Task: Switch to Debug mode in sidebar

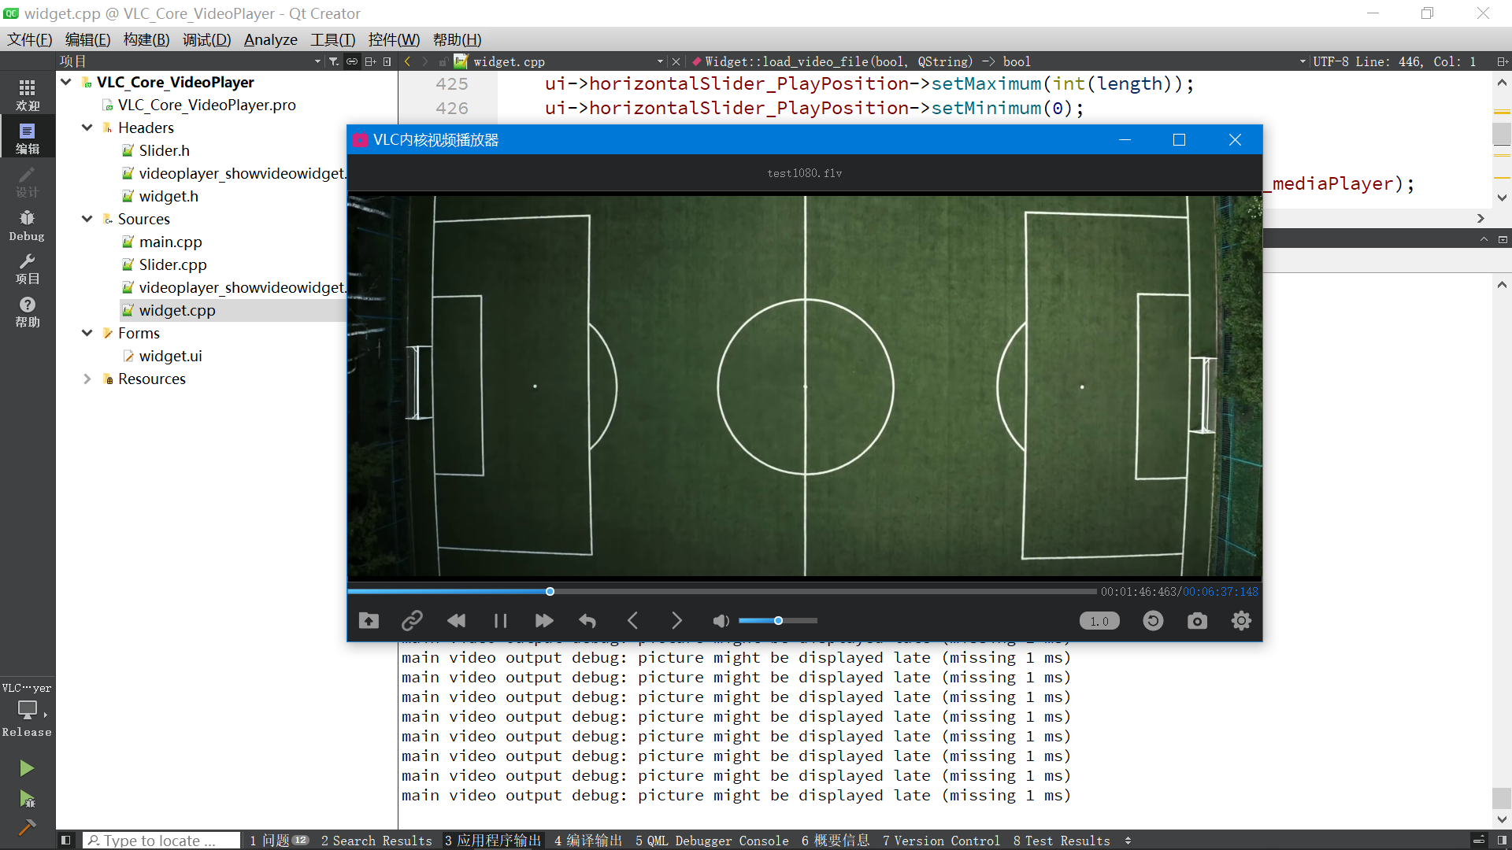Action: (27, 225)
